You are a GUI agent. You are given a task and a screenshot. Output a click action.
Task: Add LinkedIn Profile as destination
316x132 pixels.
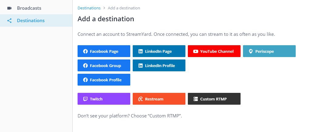click(x=159, y=66)
